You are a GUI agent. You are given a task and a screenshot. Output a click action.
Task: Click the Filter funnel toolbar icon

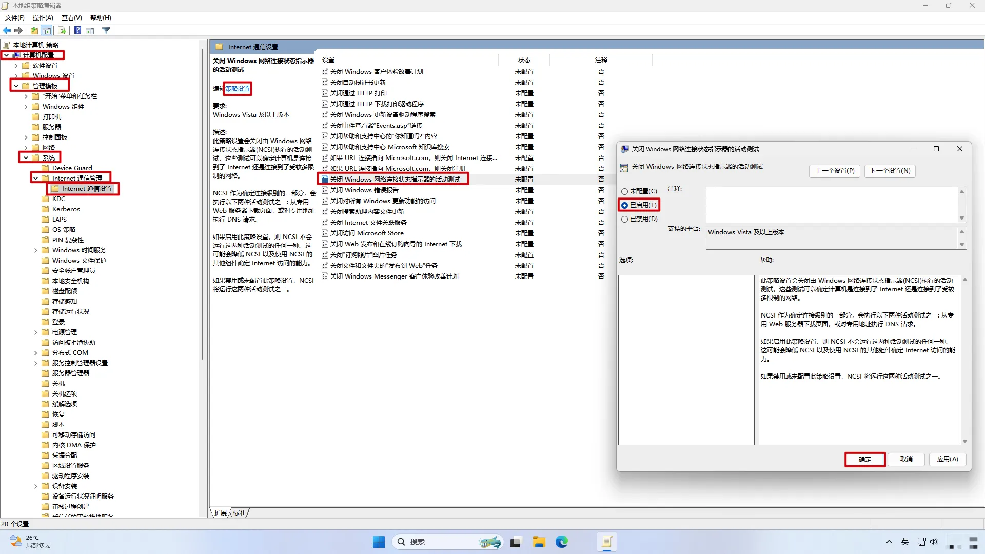click(106, 31)
